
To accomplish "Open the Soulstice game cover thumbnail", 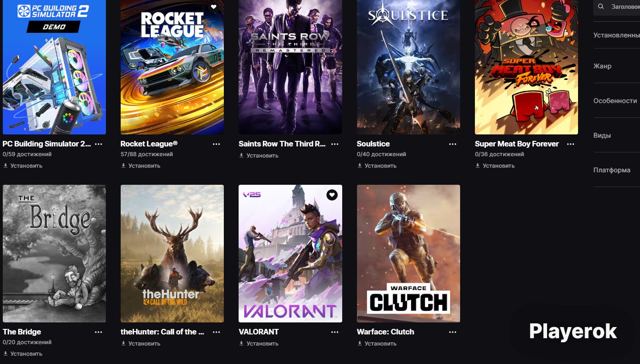I will 408,67.
